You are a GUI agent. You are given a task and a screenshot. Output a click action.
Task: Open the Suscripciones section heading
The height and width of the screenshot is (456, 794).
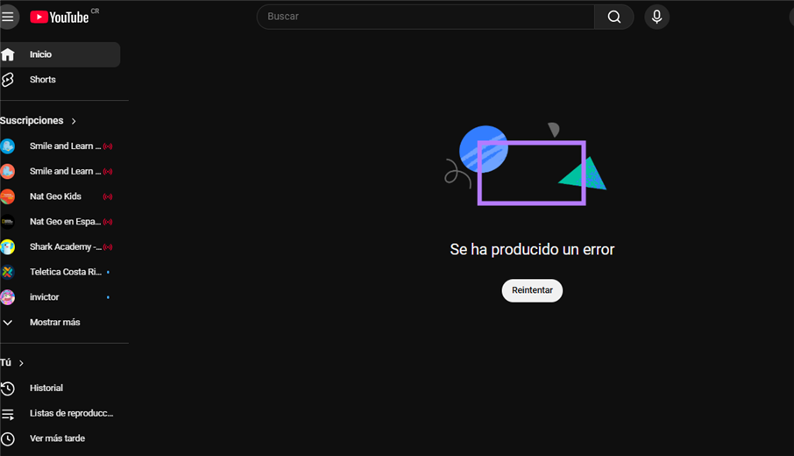(x=32, y=121)
